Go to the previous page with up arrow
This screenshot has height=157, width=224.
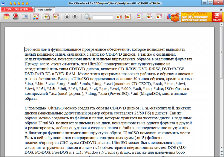point(67,17)
